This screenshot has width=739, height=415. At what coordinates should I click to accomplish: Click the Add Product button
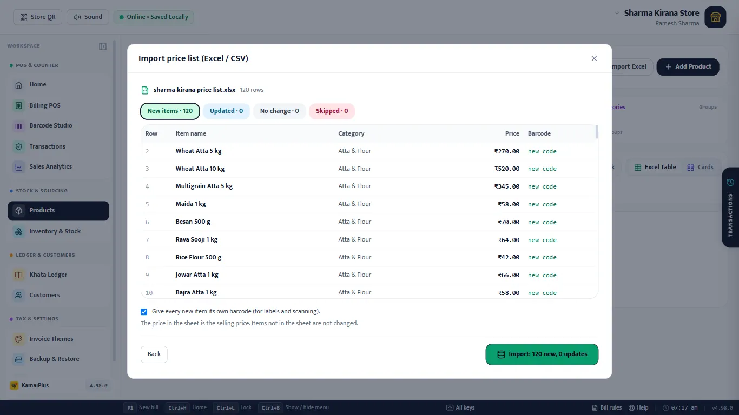pyautogui.click(x=688, y=67)
